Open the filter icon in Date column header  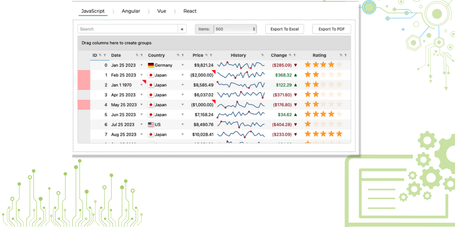[x=142, y=55]
